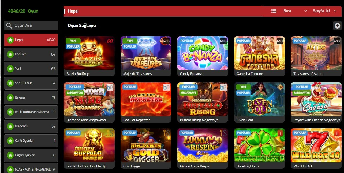Expand the Oyun Sağlayıcı section
344x173 pixels.
click(82, 26)
